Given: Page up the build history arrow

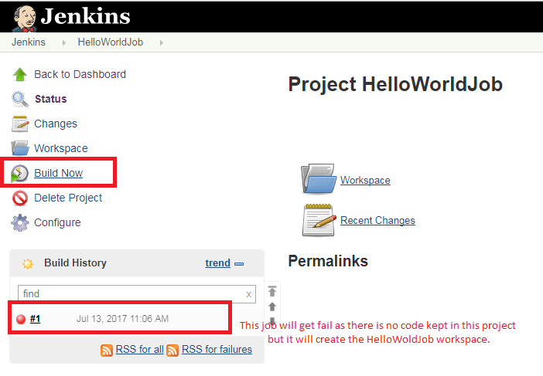Looking at the screenshot, I should (272, 307).
